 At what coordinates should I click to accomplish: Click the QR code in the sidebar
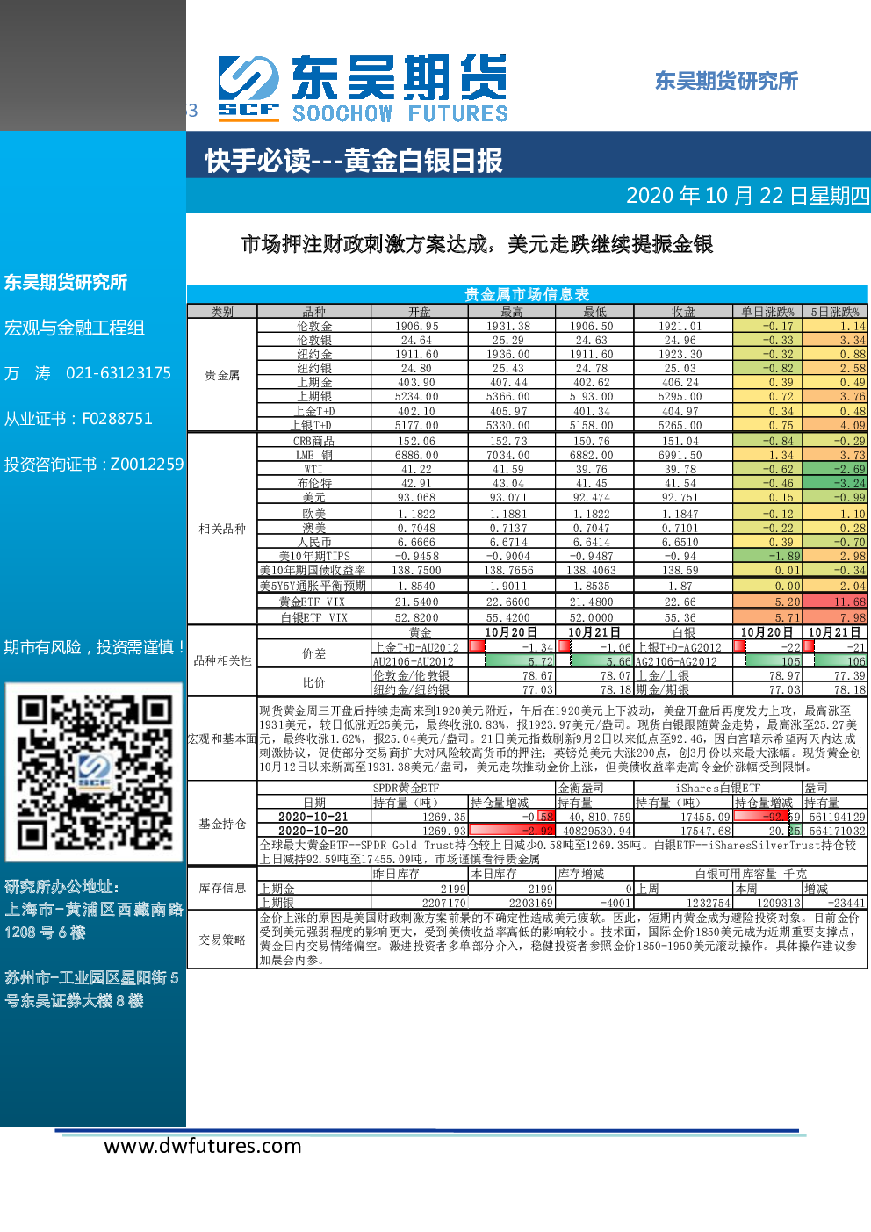pos(94,773)
